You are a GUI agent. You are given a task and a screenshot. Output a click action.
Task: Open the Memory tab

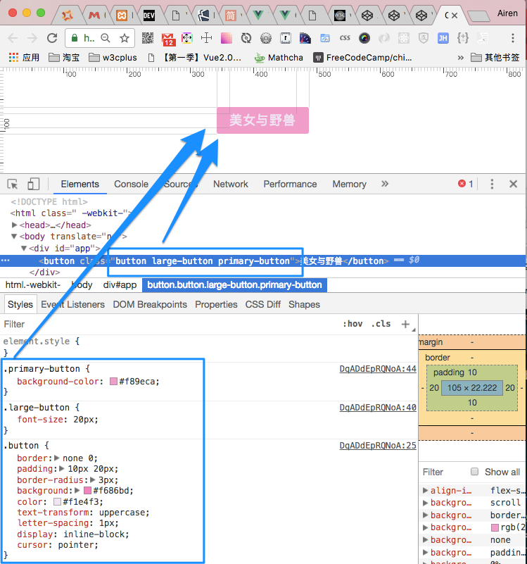(350, 184)
